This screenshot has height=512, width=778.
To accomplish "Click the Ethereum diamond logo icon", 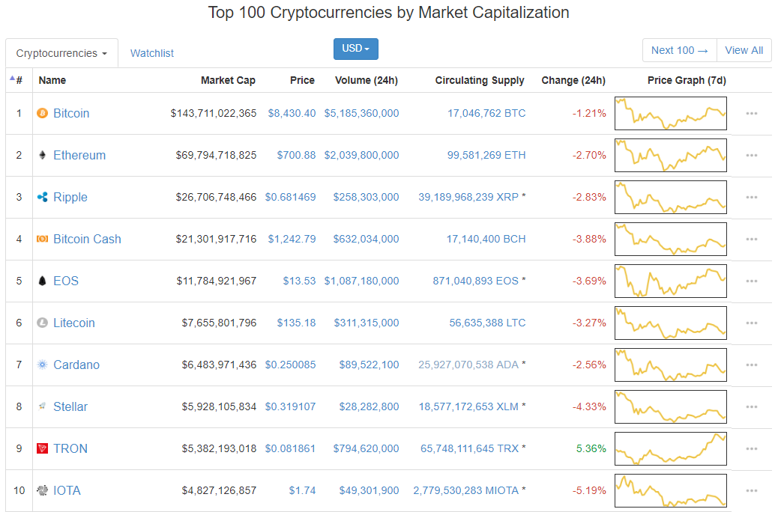I will click(x=42, y=155).
